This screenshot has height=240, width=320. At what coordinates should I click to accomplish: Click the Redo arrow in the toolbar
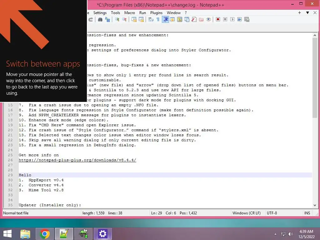[91, 19]
